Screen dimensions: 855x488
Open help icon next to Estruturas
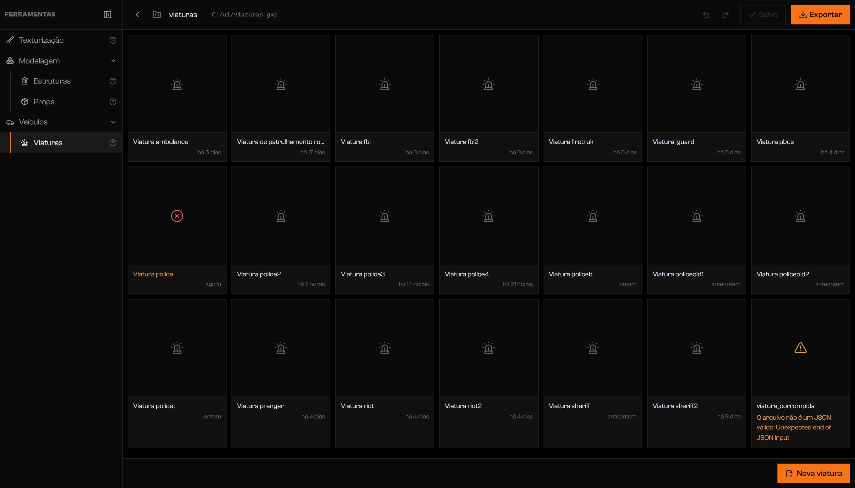(113, 81)
